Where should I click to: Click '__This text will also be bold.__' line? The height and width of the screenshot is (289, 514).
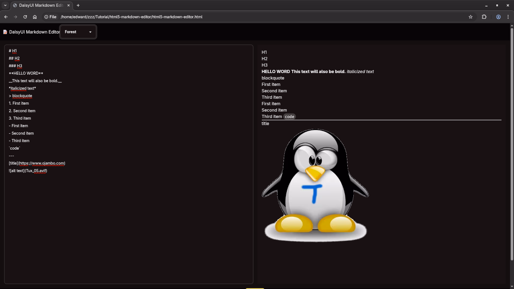pos(35,81)
